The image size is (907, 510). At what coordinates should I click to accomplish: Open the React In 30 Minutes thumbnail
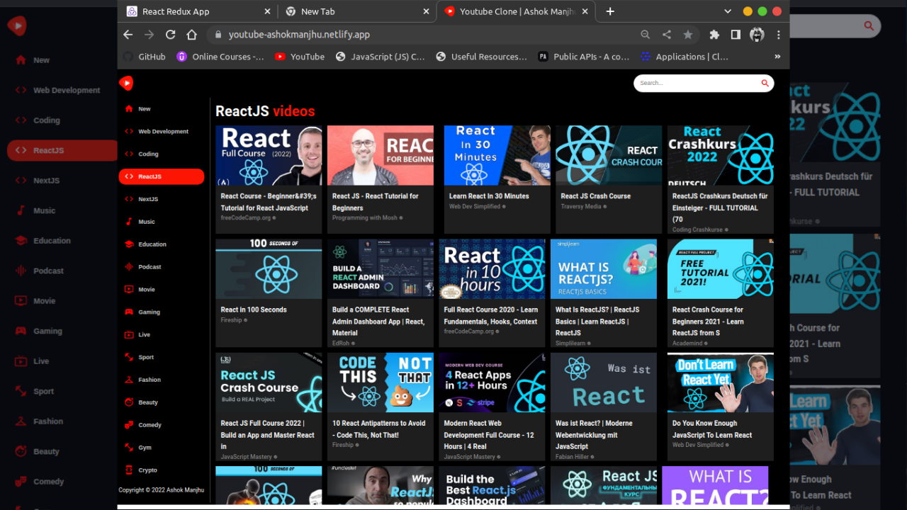(x=497, y=156)
